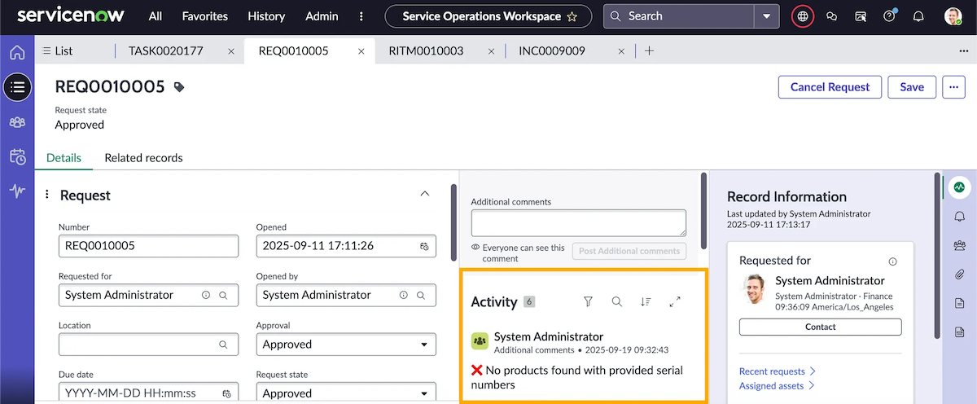
Task: Filter the Activity stream
Action: click(588, 301)
